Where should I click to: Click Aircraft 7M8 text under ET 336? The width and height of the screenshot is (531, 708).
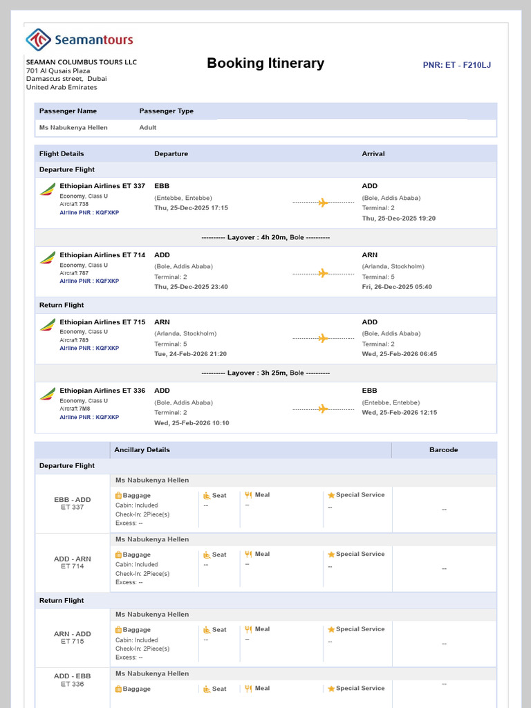75,409
